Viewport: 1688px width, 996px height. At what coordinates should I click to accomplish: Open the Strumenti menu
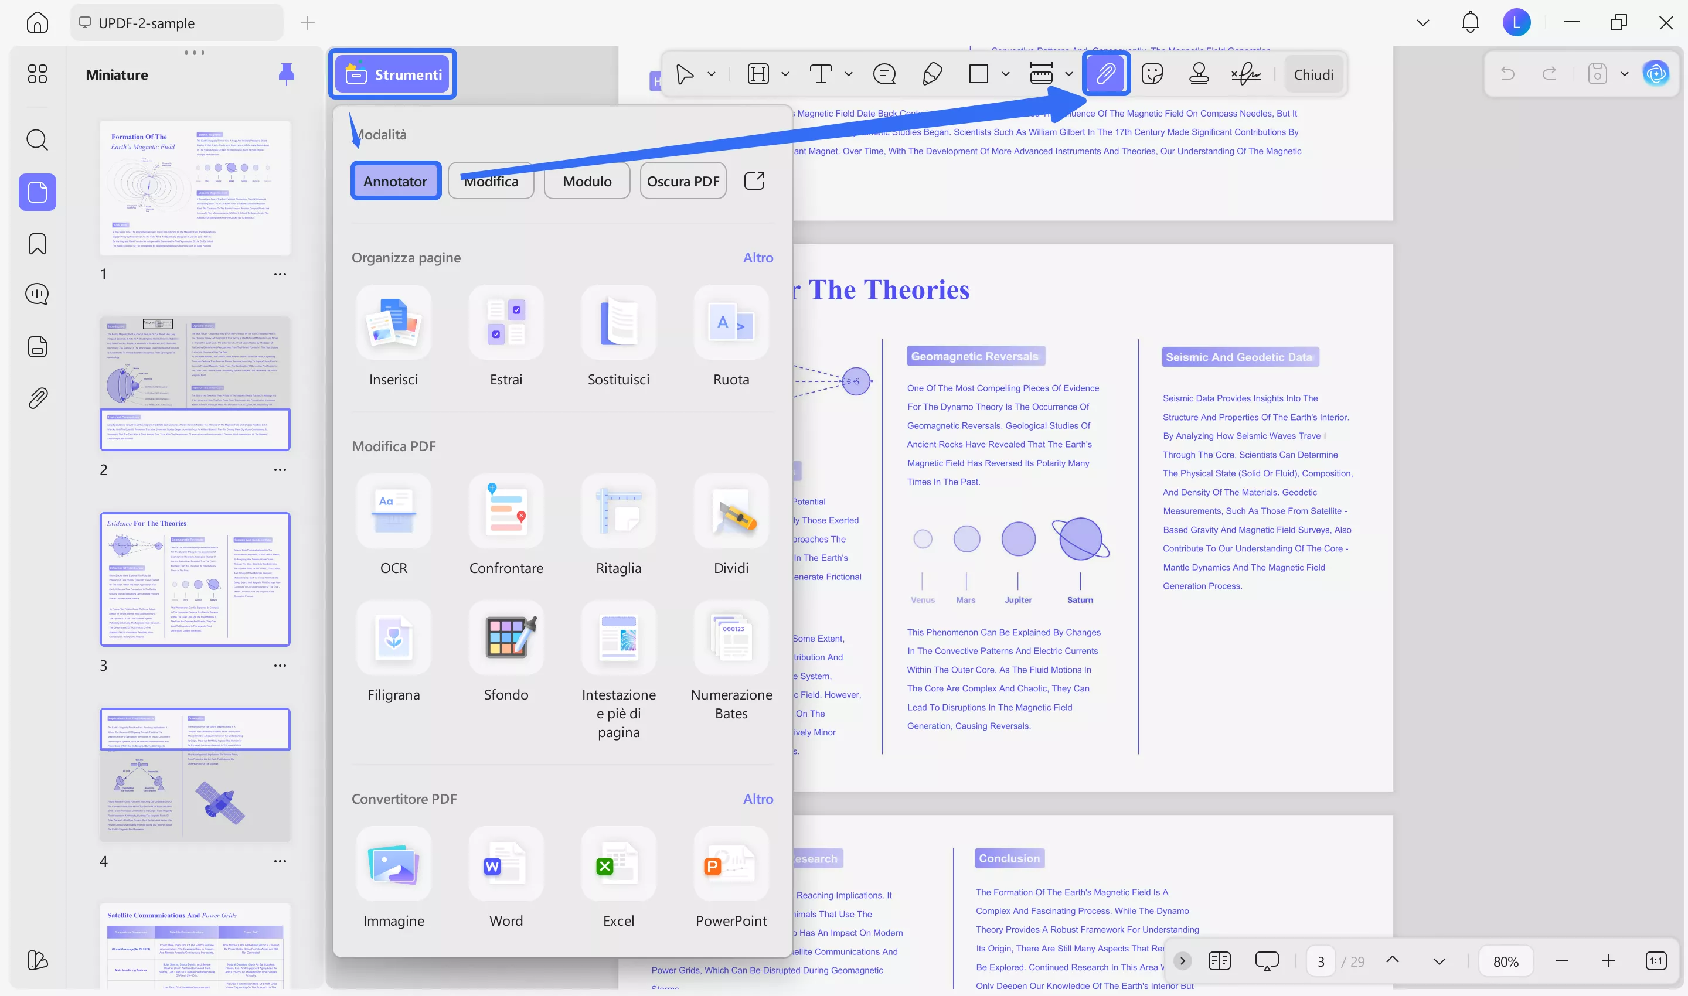click(393, 74)
